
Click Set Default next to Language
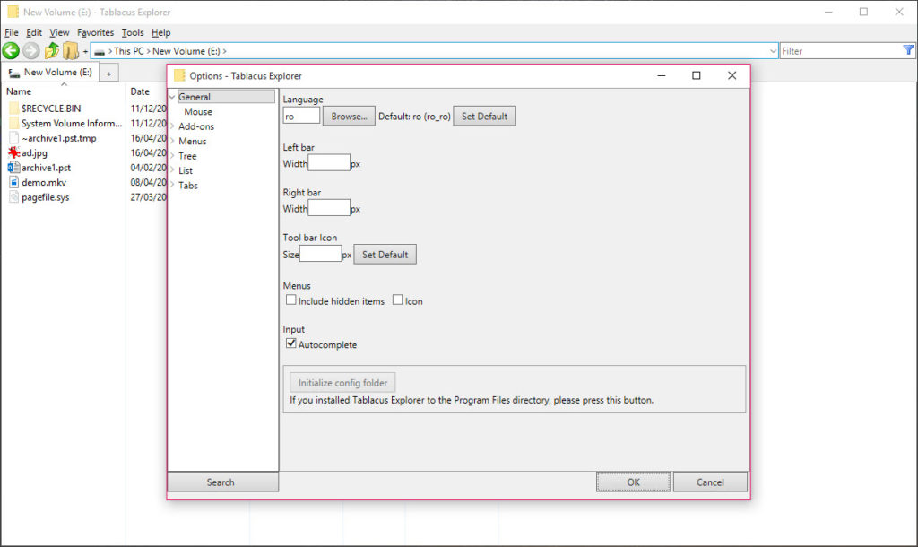tap(484, 116)
